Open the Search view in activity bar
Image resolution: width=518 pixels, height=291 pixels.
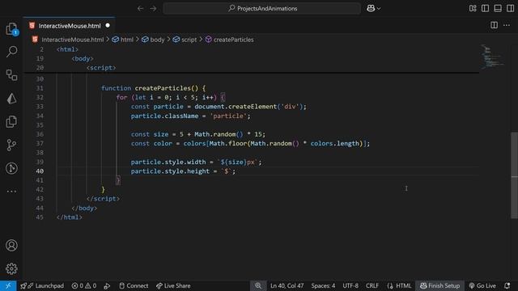click(11, 52)
